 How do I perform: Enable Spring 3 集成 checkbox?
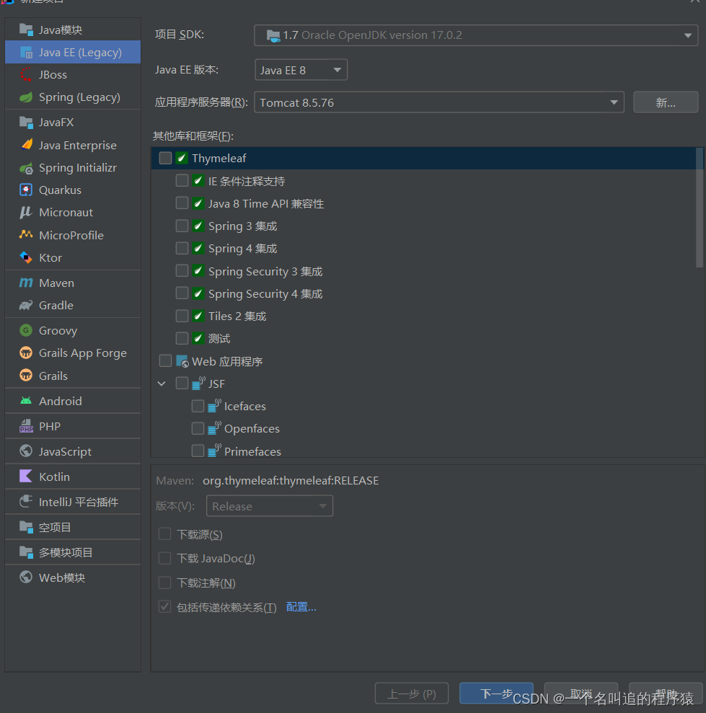182,226
